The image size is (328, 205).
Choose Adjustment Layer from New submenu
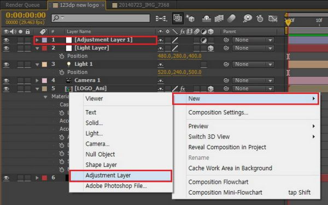[x=121, y=176]
